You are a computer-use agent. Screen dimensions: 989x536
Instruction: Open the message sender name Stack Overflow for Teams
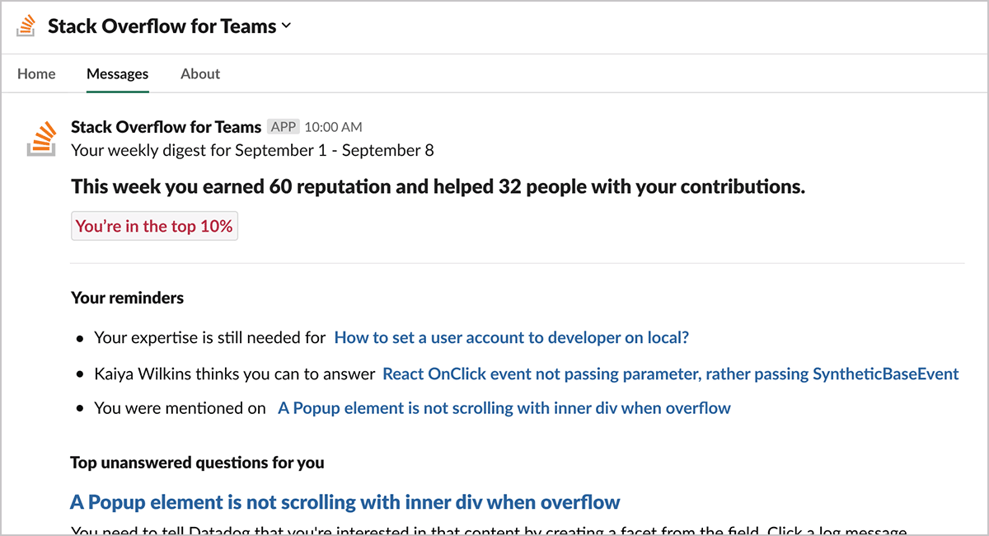coord(166,127)
